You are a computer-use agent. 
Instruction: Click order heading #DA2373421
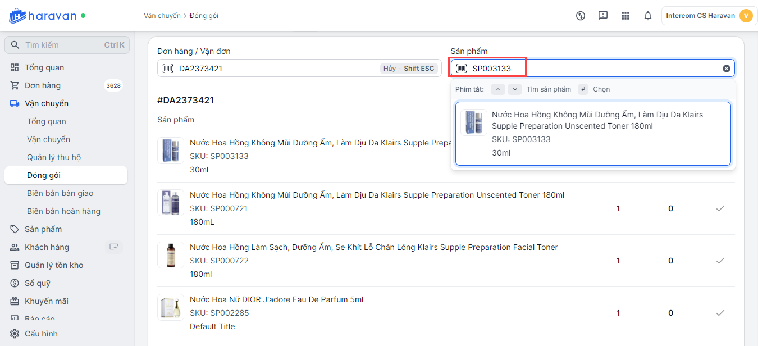(x=185, y=100)
